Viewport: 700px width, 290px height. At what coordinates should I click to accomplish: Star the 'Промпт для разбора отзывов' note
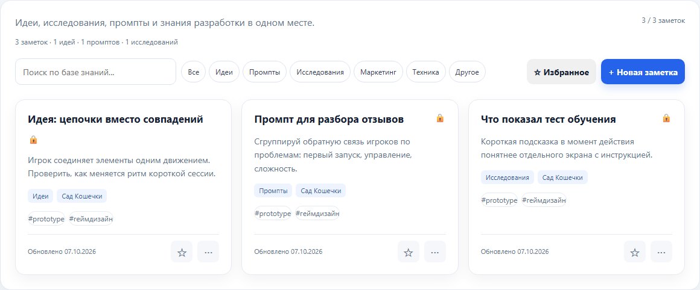408,251
